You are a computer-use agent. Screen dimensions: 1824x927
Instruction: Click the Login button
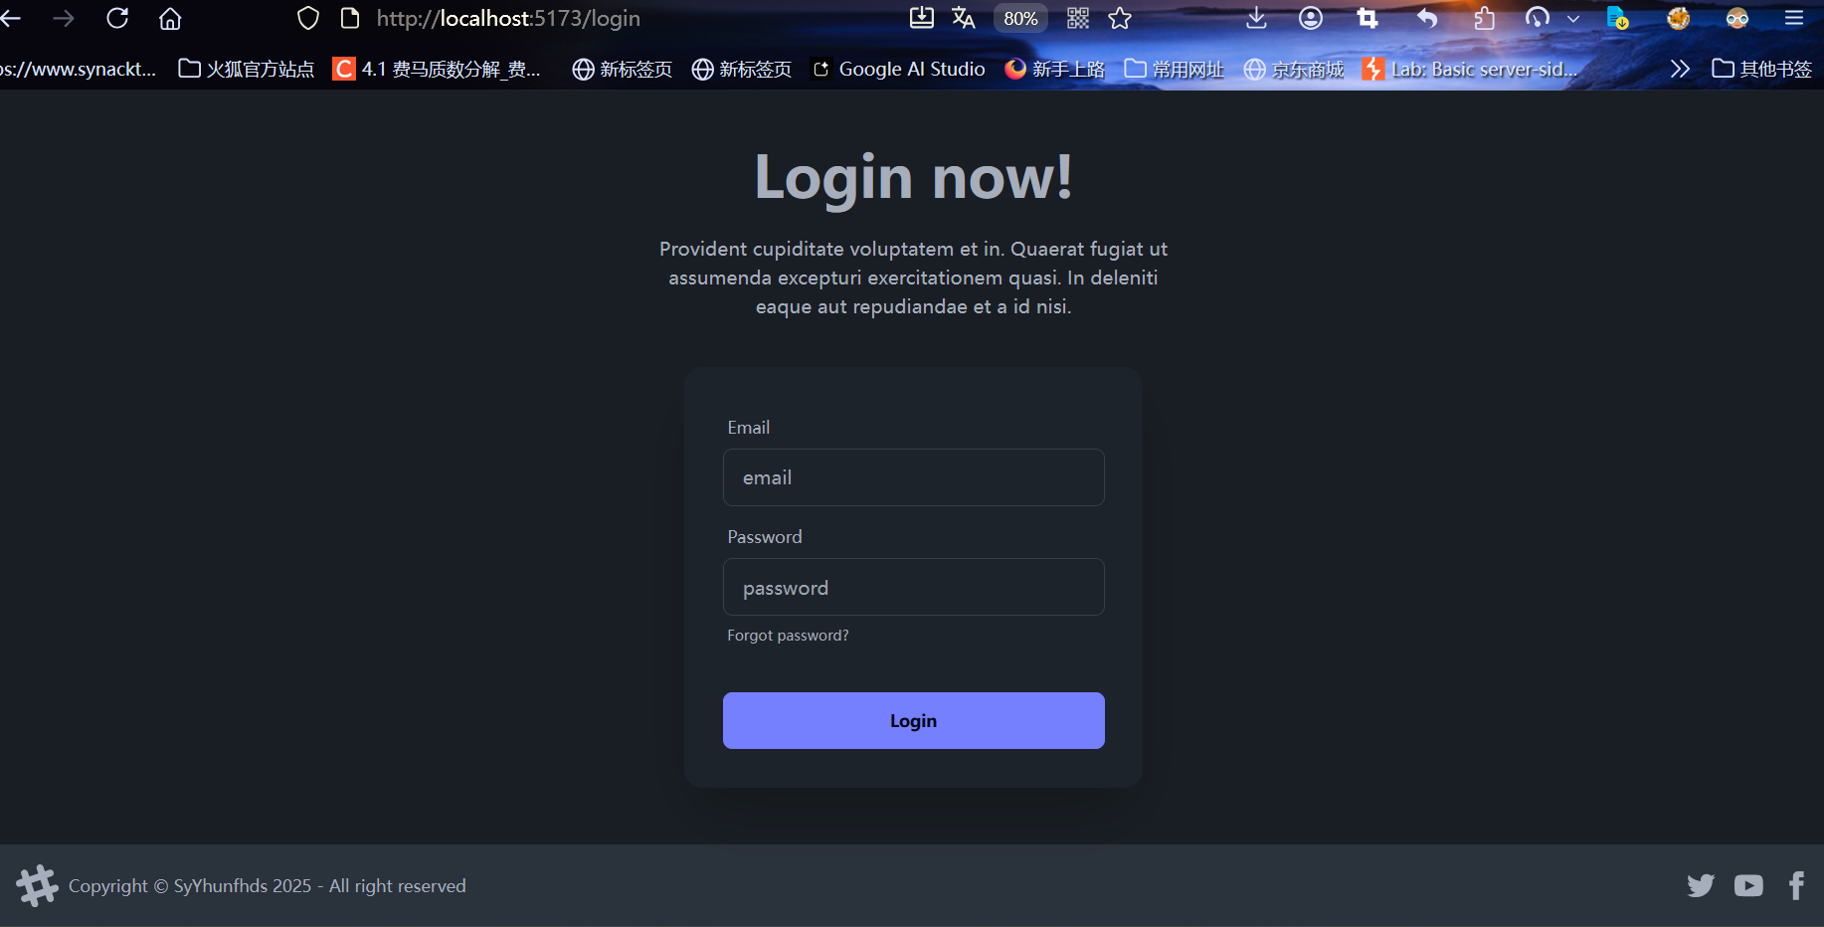point(913,720)
